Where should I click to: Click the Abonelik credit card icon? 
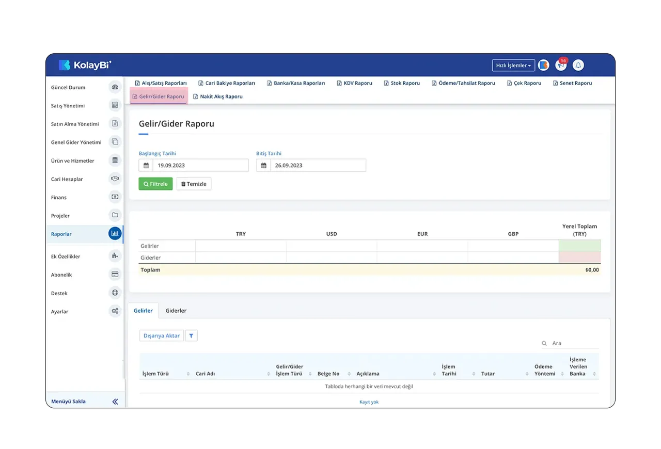(x=115, y=275)
